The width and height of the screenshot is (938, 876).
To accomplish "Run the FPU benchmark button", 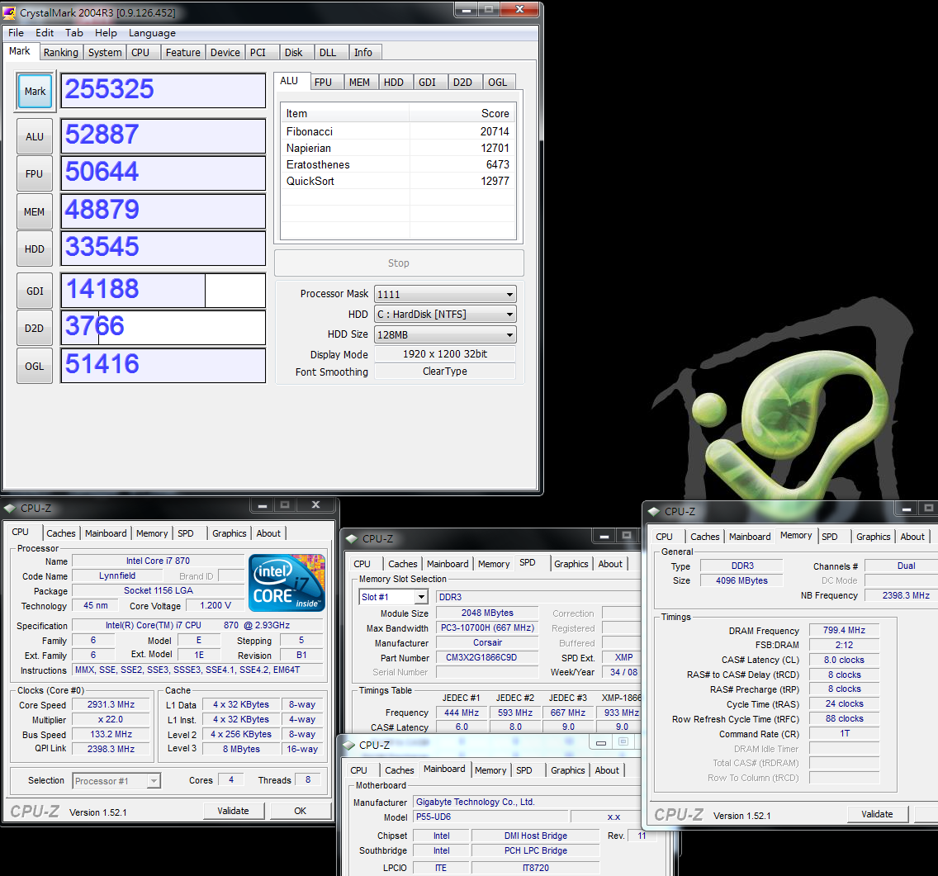I will [x=35, y=174].
